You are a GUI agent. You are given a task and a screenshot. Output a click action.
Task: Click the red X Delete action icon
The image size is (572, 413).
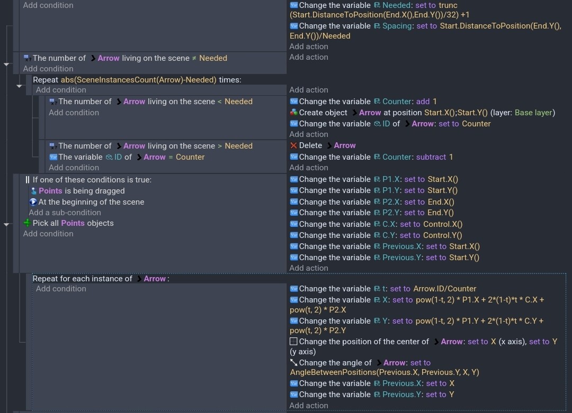click(x=293, y=145)
